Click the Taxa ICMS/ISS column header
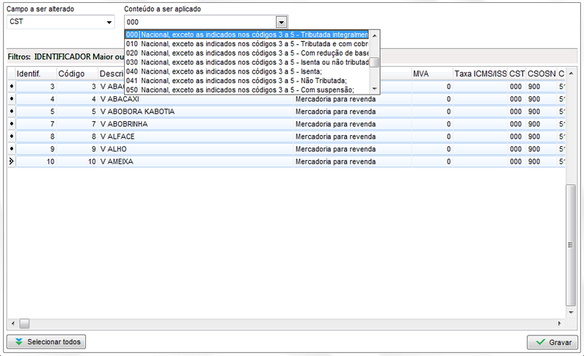The height and width of the screenshot is (356, 584). [x=480, y=73]
